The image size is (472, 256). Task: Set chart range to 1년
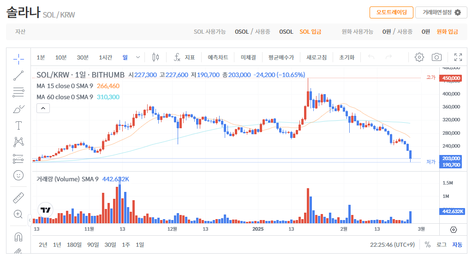click(x=57, y=245)
